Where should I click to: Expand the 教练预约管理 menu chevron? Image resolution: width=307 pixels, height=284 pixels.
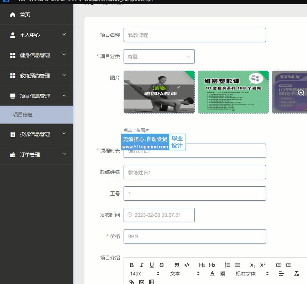[x=64, y=75]
